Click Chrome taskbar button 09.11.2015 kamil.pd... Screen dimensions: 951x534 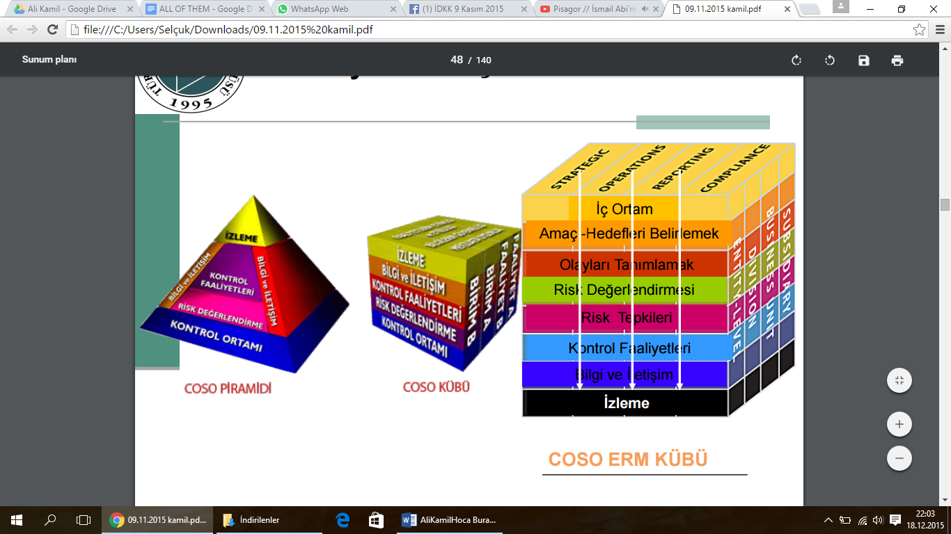158,519
